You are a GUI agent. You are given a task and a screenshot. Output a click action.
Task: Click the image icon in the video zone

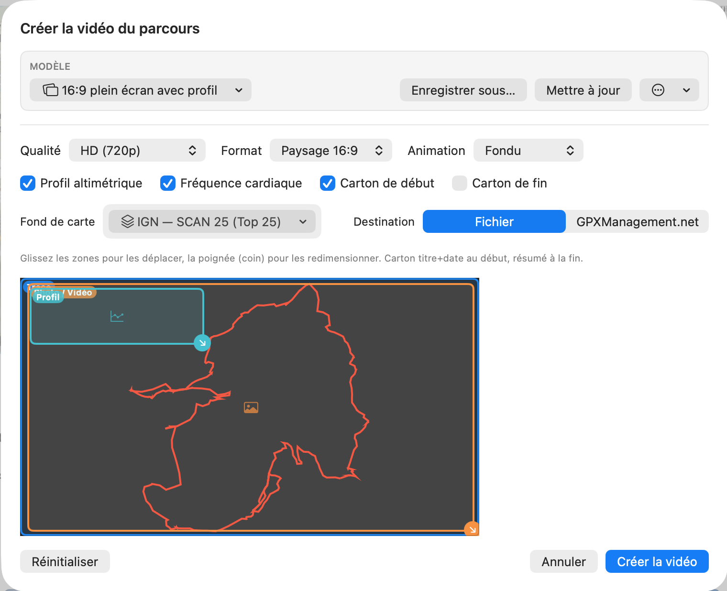[x=251, y=407]
